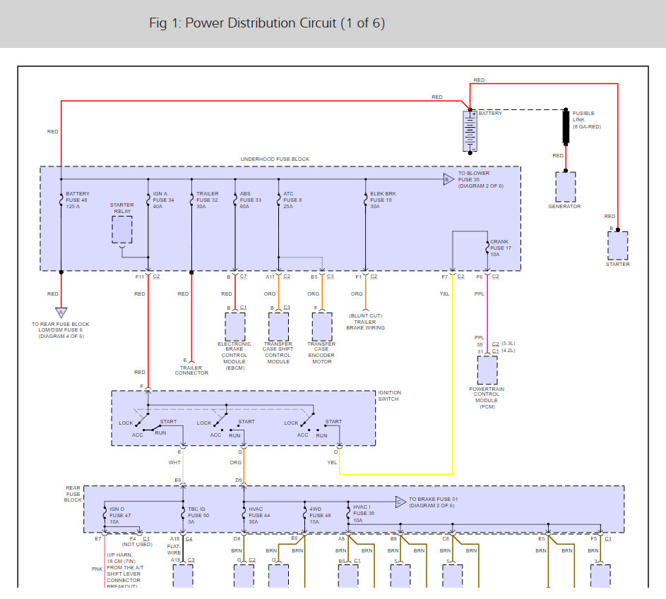Click the 'B' arrow to Blower Fuse 35
Viewport: 666px width, 599px height.
pyautogui.click(x=448, y=179)
